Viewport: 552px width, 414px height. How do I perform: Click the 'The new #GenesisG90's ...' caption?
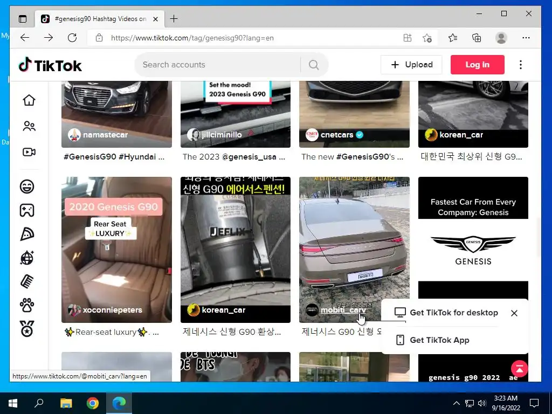353,157
